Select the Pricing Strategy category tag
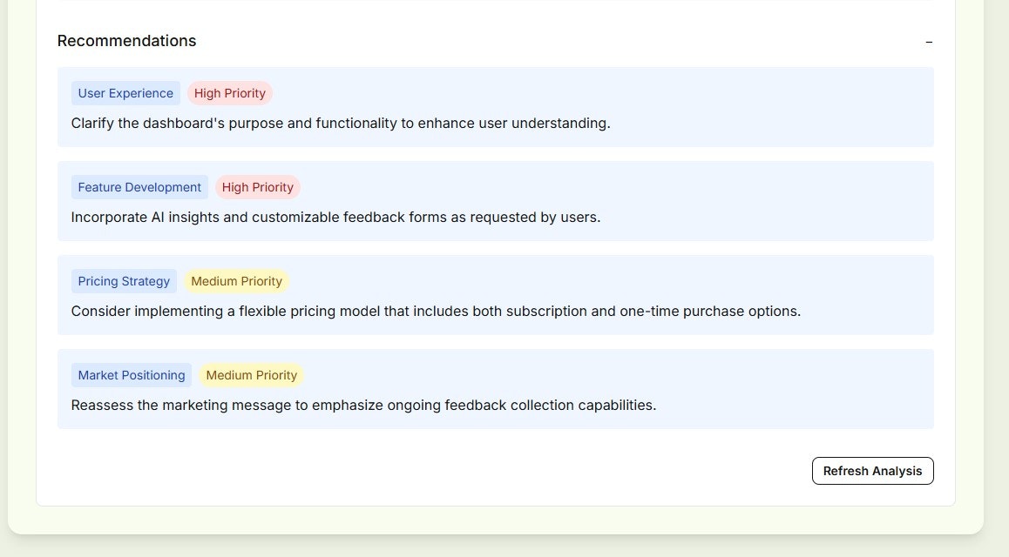 tap(124, 281)
